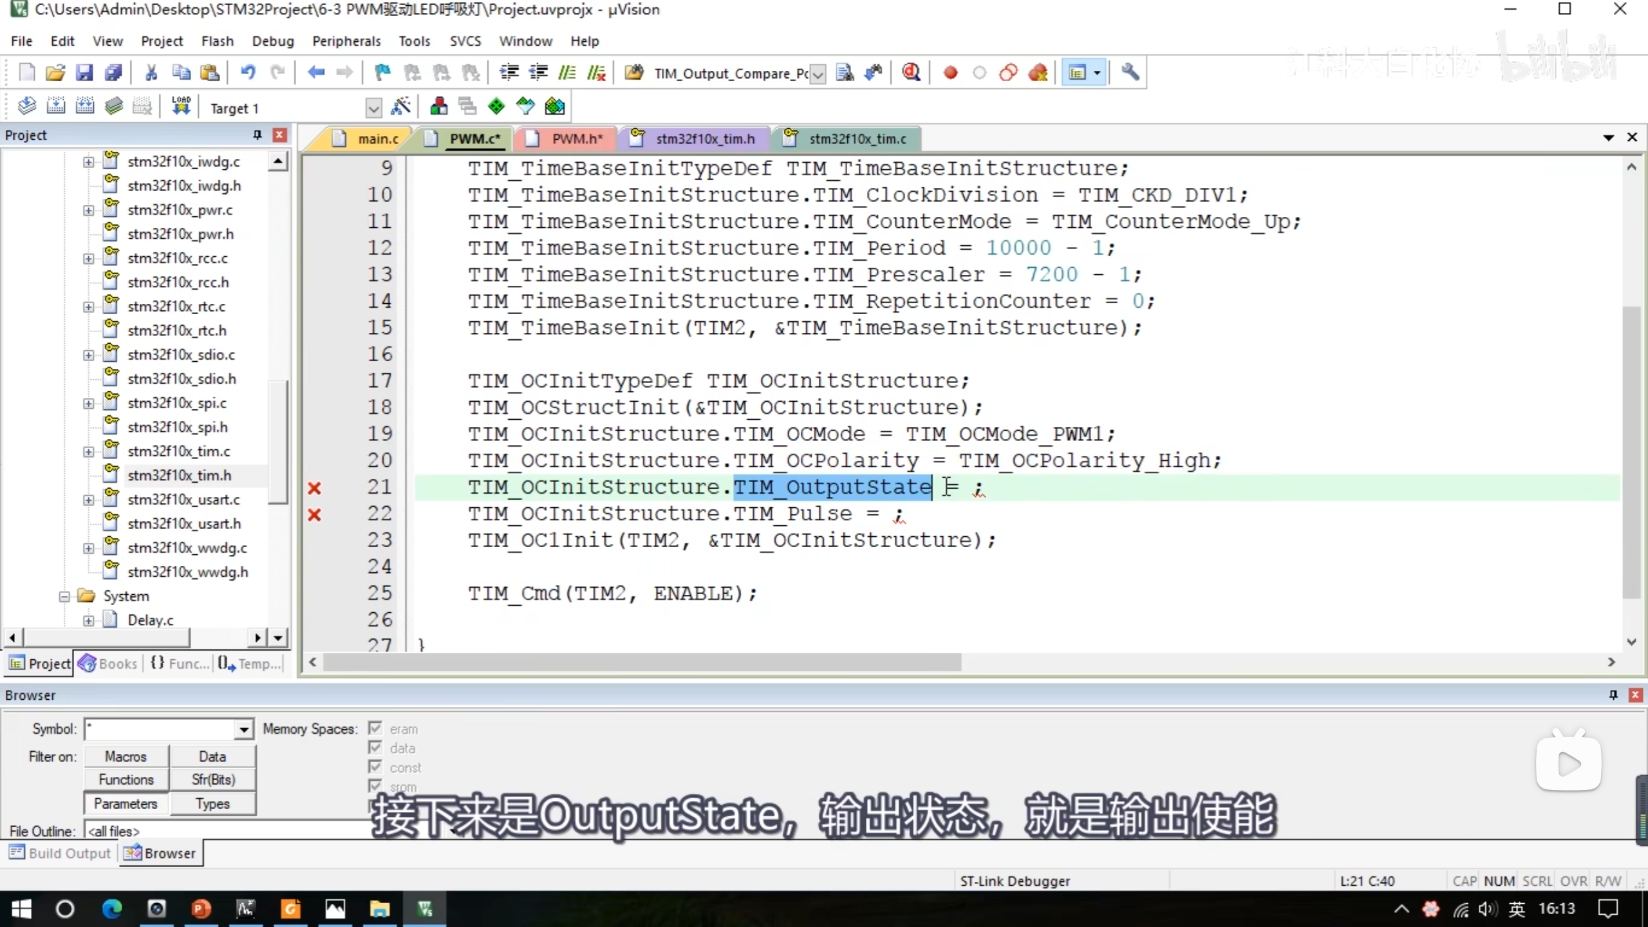Click Navigate Backwards blue arrow icon
1648x927 pixels.
coord(315,73)
